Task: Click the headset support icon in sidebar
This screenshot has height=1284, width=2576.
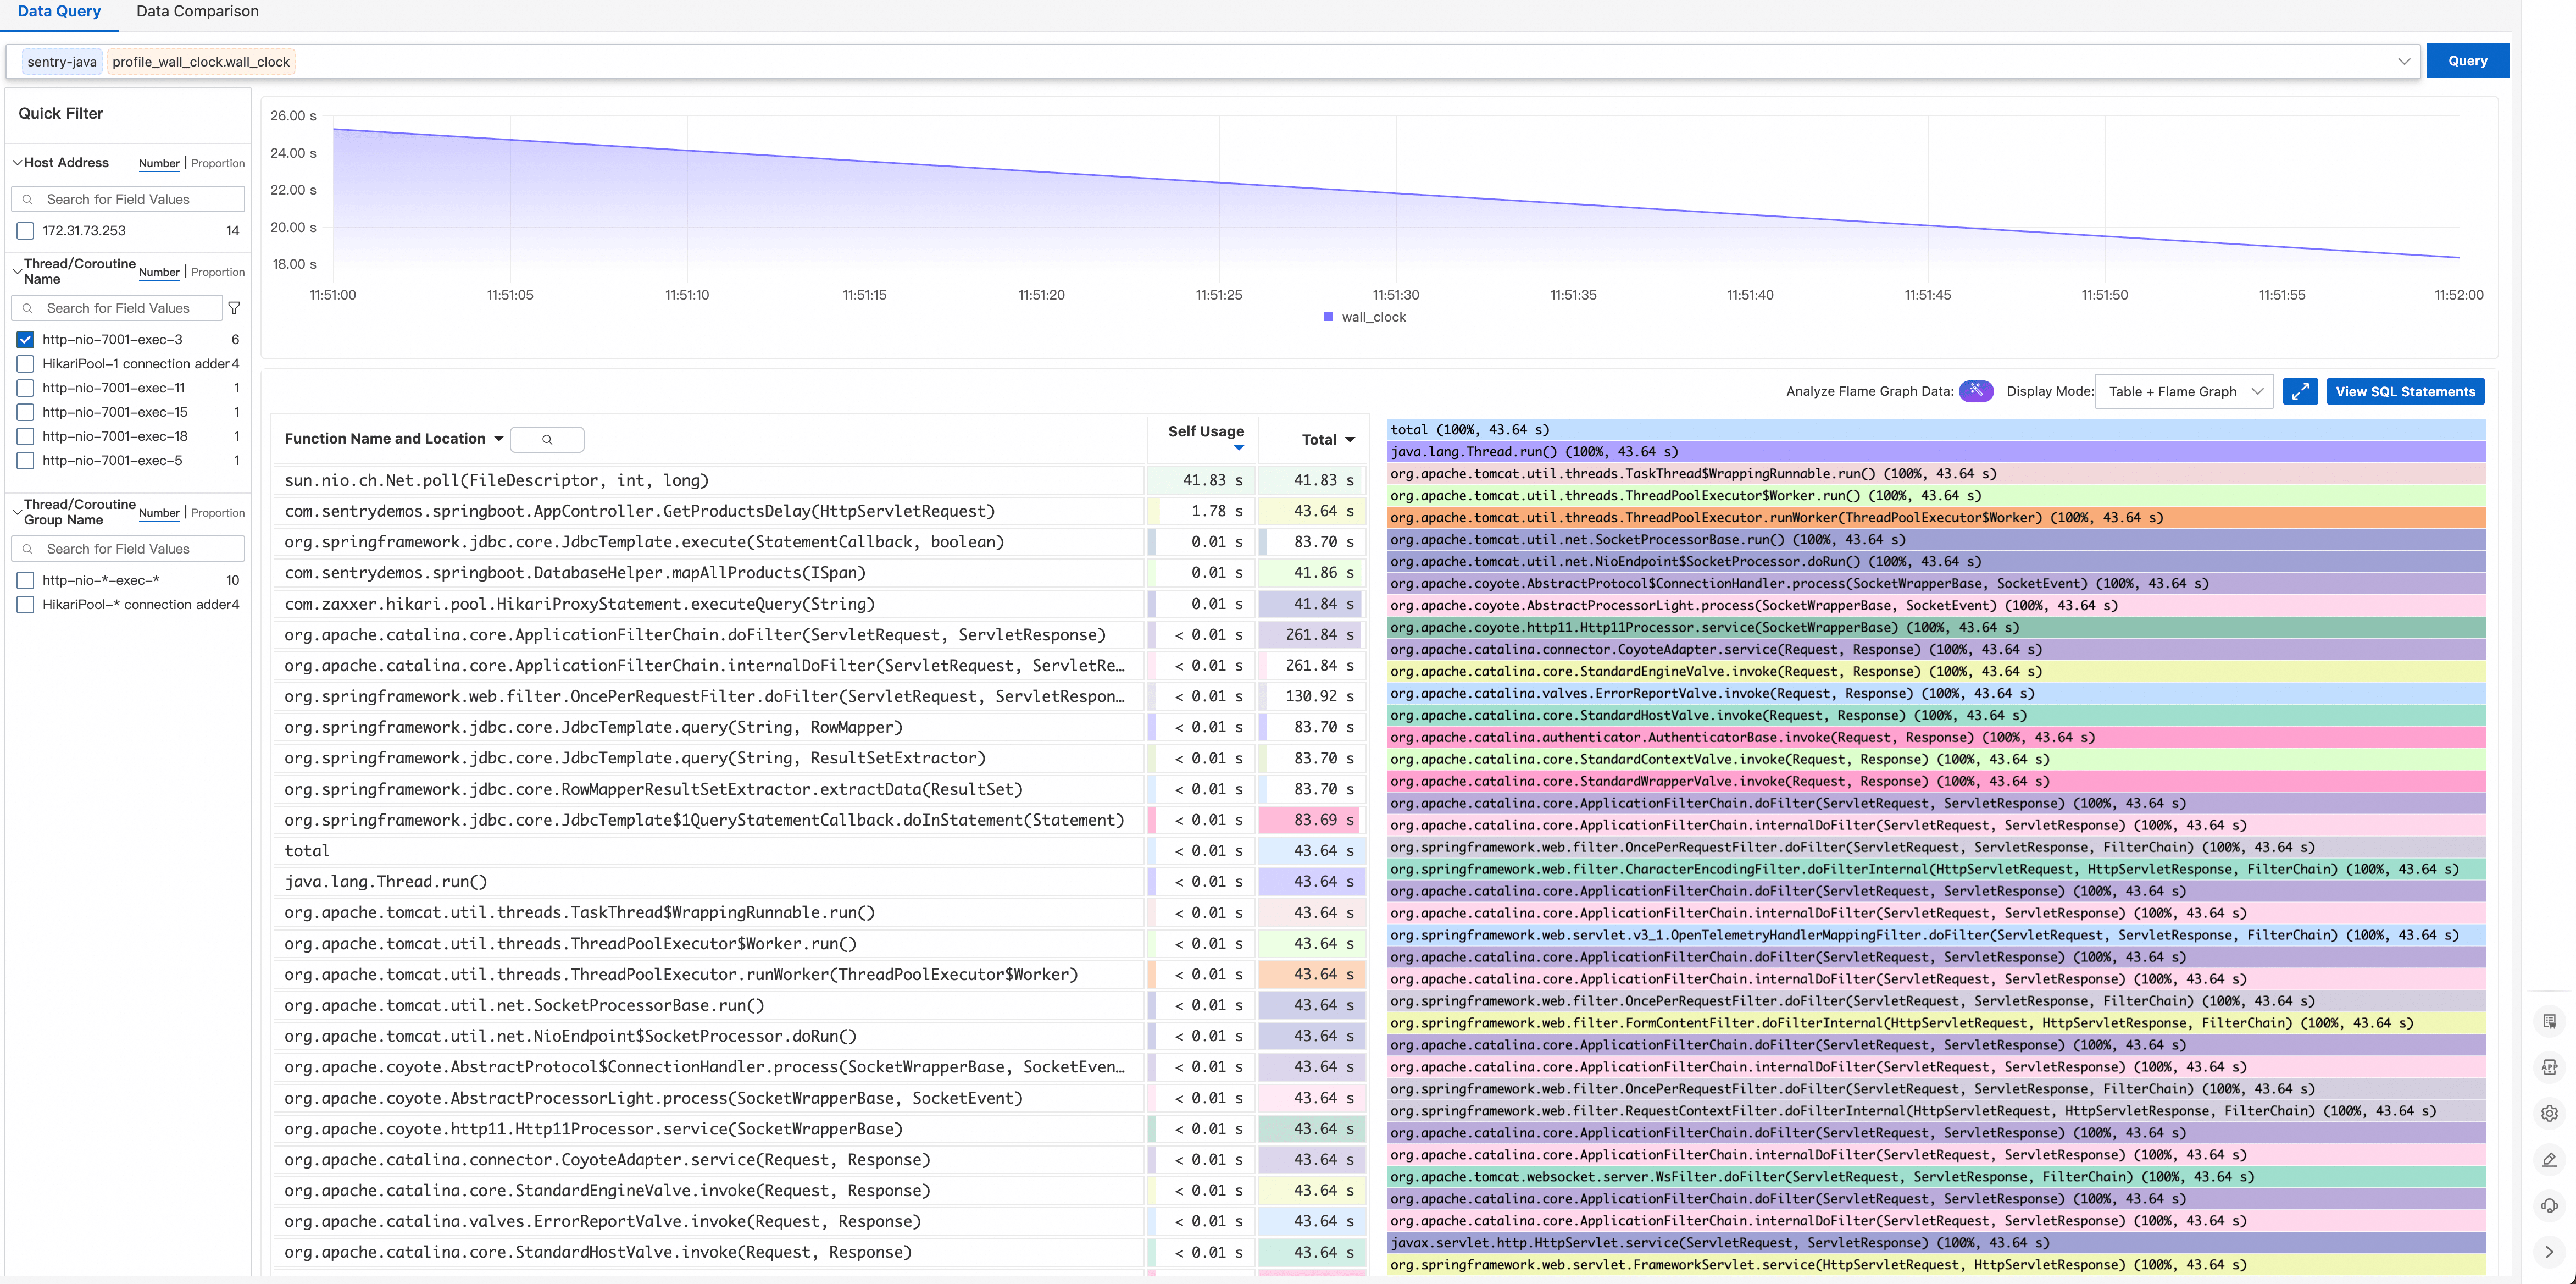Action: point(2549,1205)
